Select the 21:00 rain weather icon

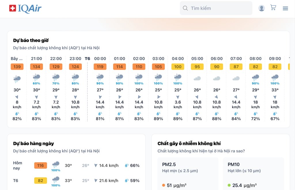pos(36,77)
